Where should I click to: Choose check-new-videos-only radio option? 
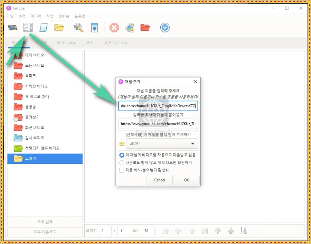(122, 162)
